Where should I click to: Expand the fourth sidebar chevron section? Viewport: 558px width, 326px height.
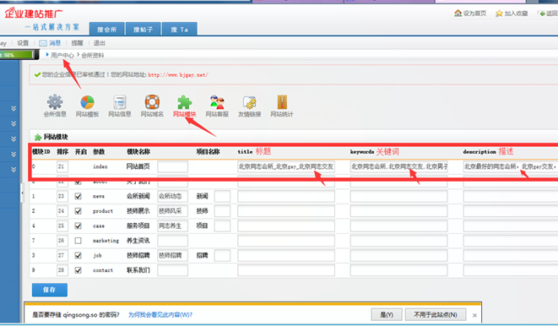coord(14,154)
